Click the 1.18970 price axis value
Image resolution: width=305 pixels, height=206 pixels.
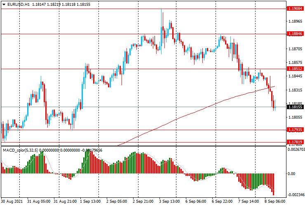pos(294,21)
